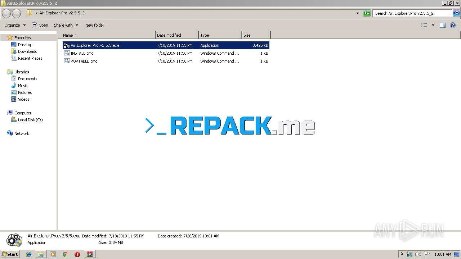
Task: Expand the address bar history dropdown arrow
Action: pos(358,13)
